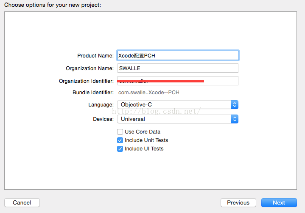Click the Bundle Identifier value text

(149, 93)
